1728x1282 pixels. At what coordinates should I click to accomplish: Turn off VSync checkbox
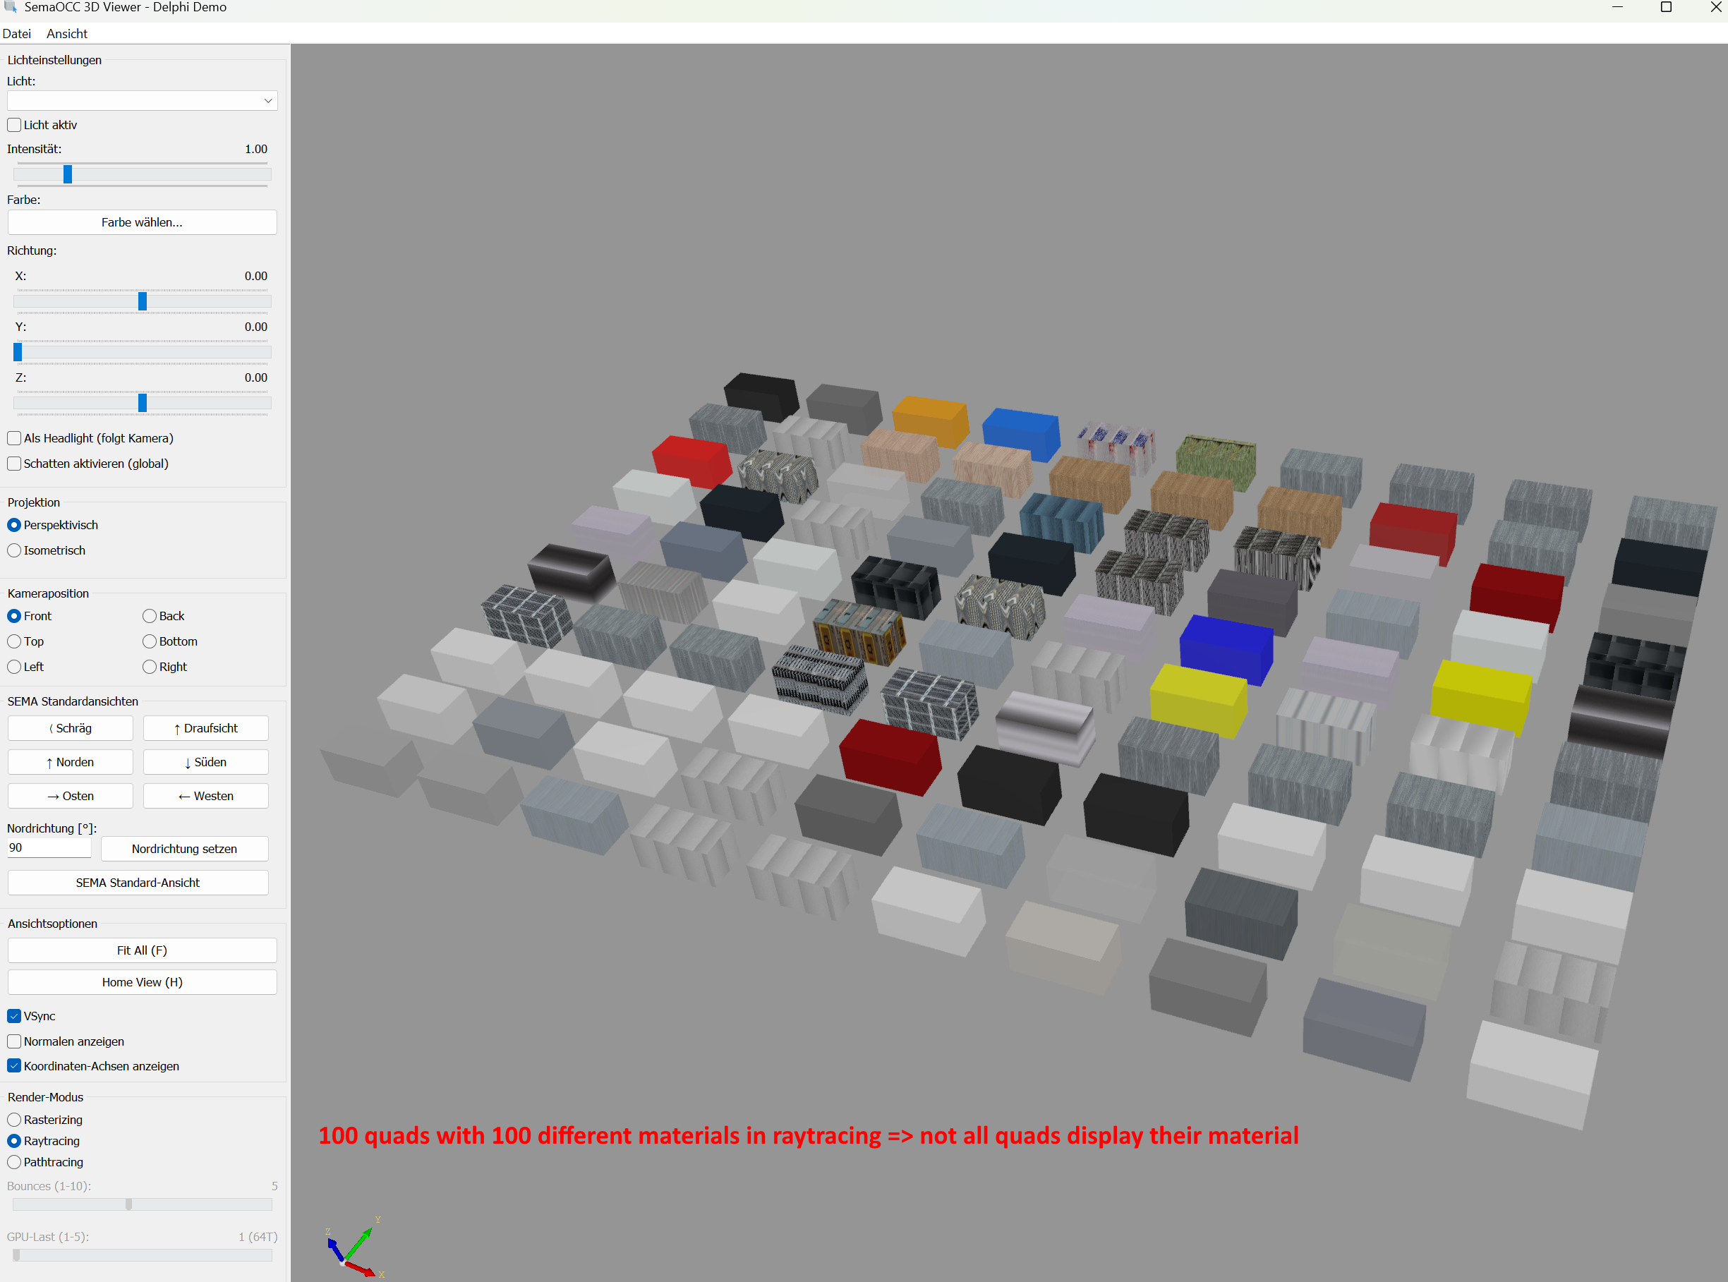pos(14,1016)
